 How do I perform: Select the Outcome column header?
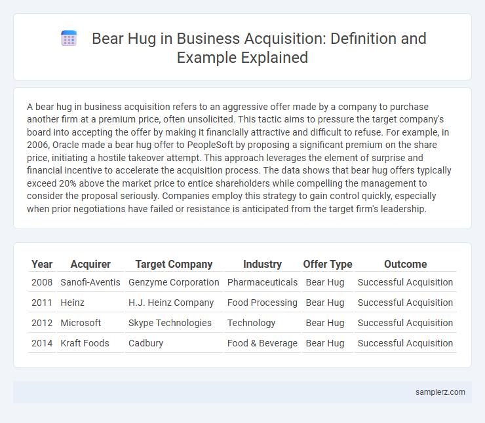(406, 264)
